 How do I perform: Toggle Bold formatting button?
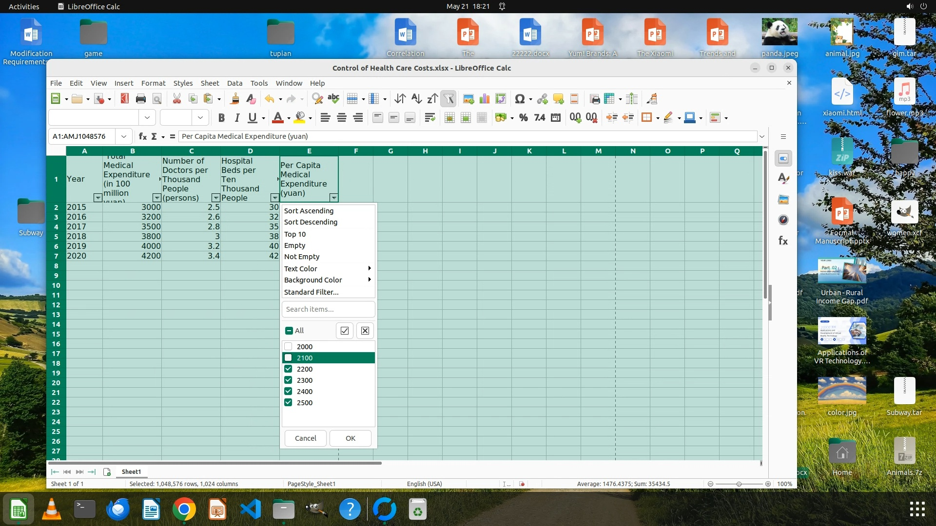coord(221,117)
